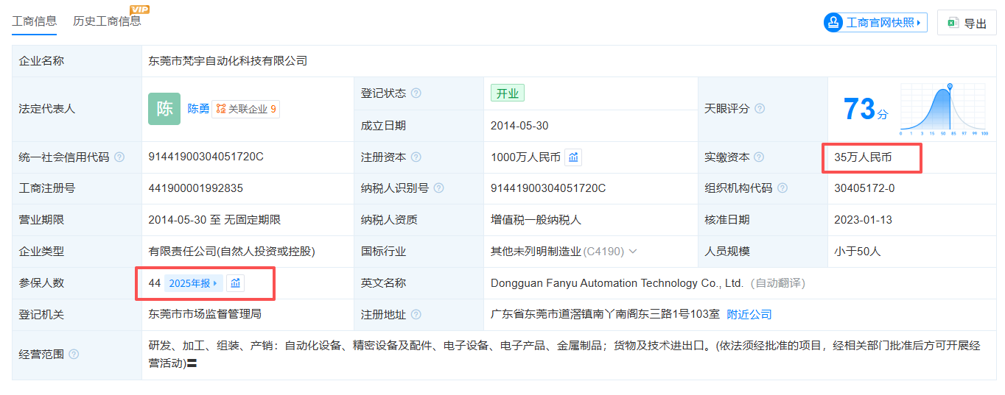Open chart icon beside 1000万人民币

[x=574, y=157]
